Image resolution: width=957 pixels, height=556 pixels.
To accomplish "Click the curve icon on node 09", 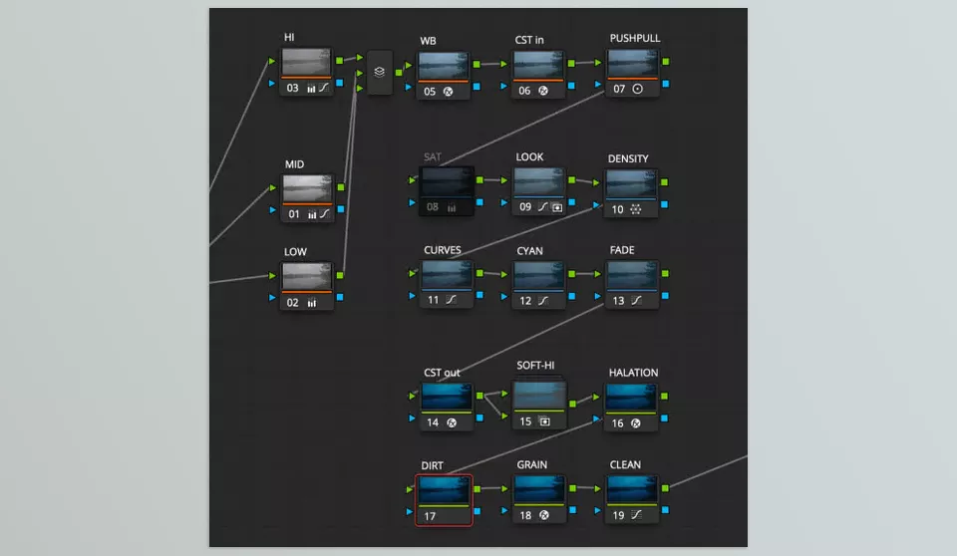I will click(542, 207).
